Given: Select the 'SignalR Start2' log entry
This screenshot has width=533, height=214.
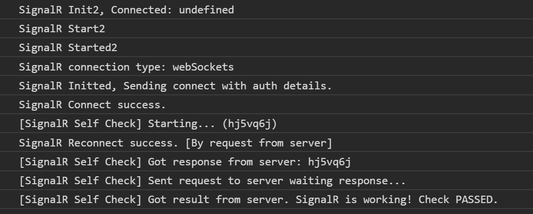Looking at the screenshot, I should (x=62, y=29).
